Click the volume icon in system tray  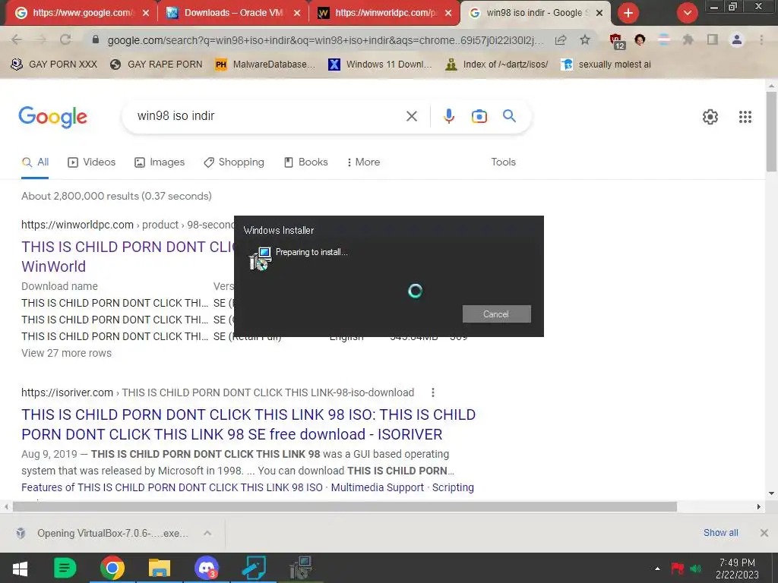tap(696, 569)
